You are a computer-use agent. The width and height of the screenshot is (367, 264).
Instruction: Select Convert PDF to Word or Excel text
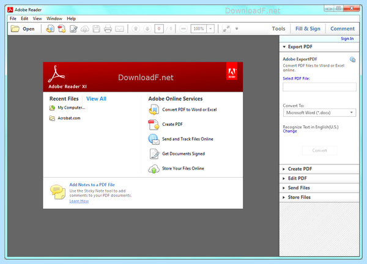(x=190, y=109)
